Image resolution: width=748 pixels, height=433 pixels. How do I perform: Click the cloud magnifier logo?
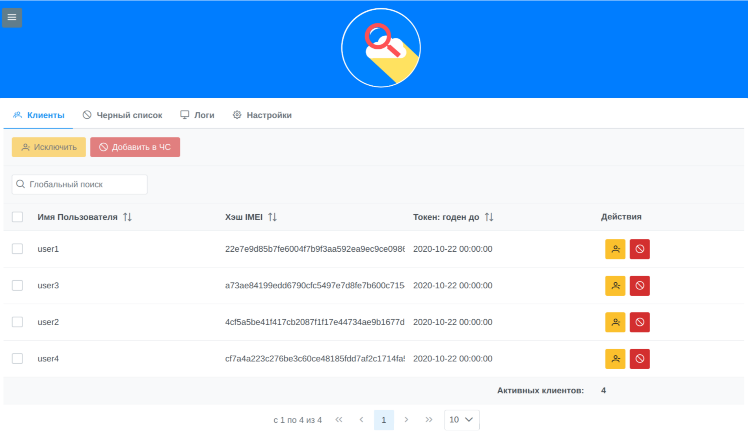click(x=381, y=48)
